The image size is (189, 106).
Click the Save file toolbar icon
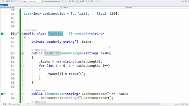[x=9, y=1]
